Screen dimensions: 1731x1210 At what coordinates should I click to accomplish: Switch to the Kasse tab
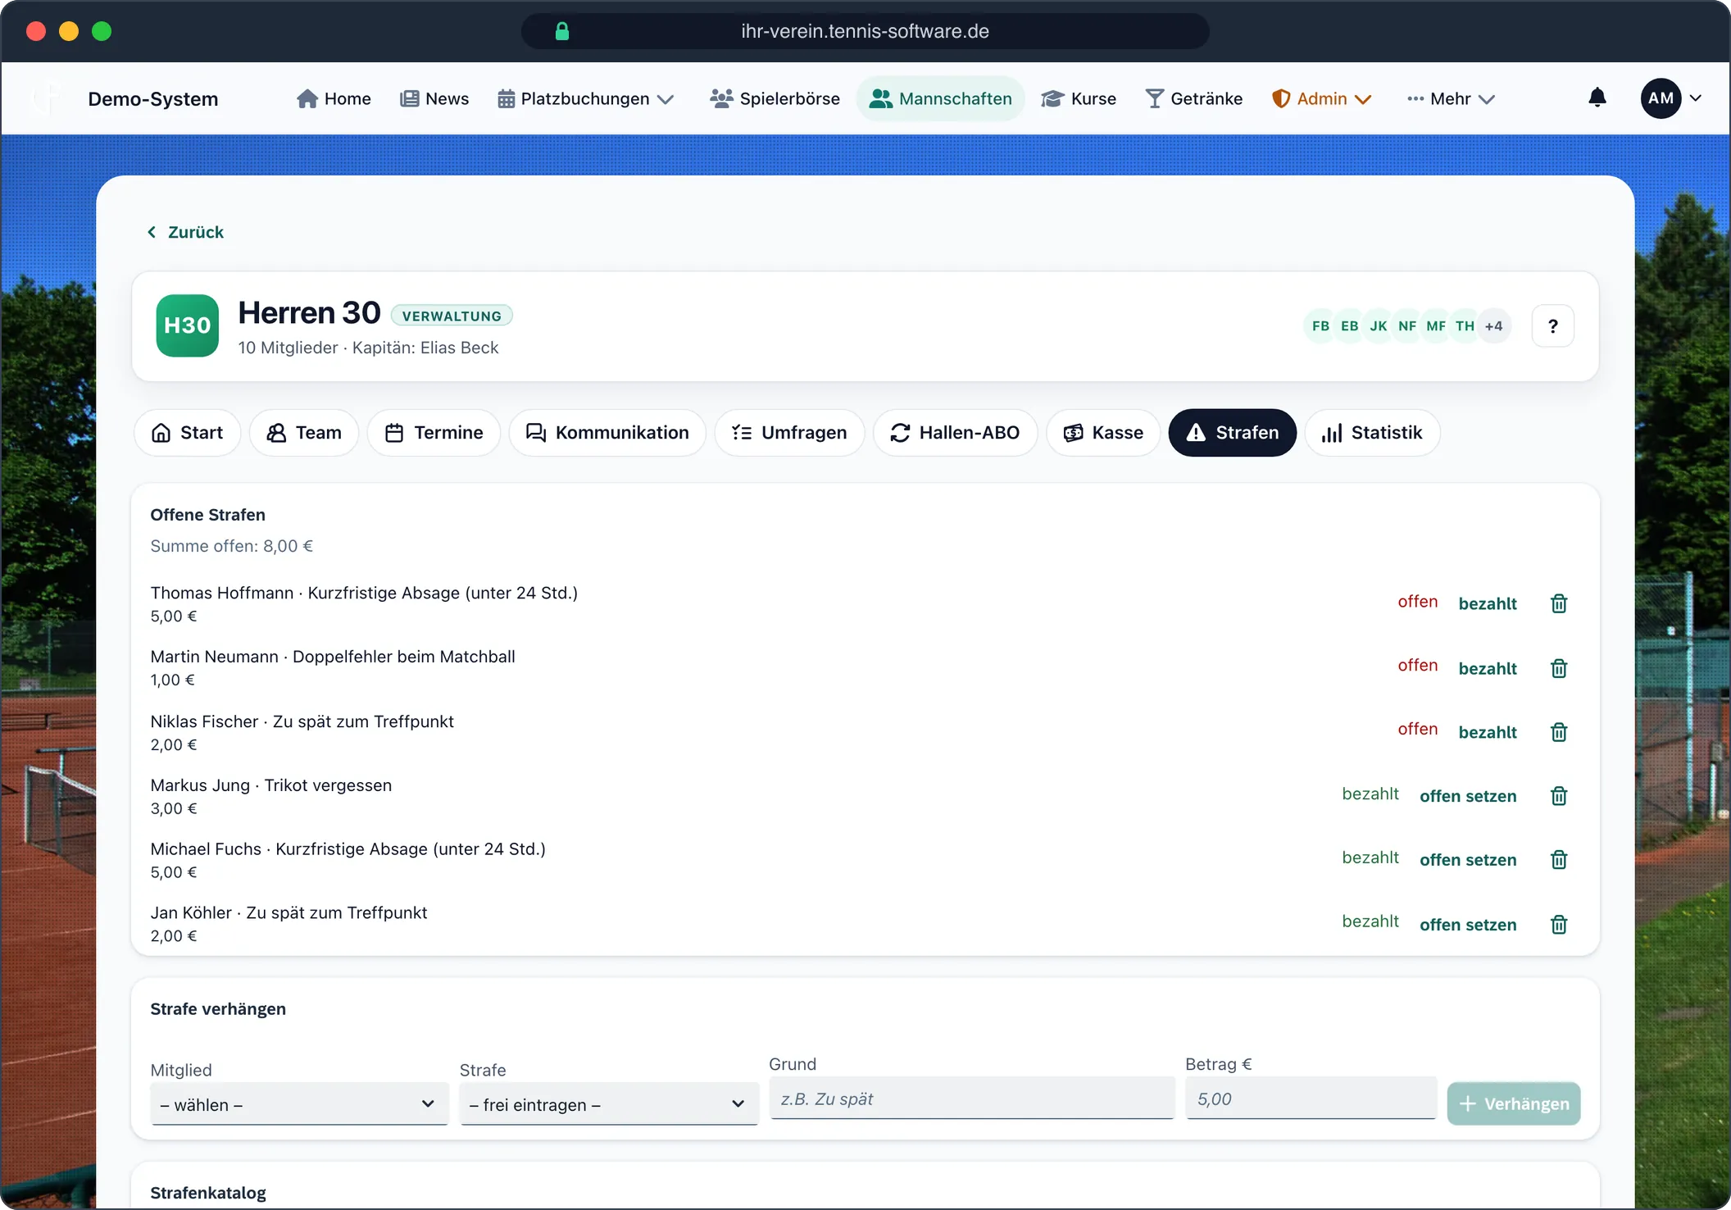(1103, 433)
